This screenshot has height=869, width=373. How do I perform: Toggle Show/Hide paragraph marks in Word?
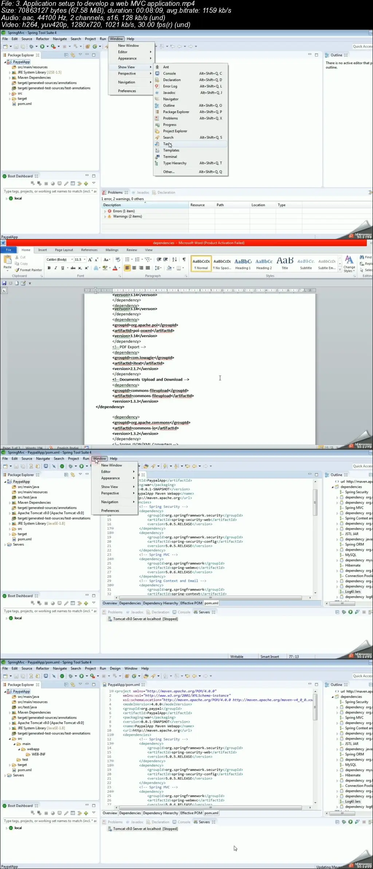tap(184, 259)
